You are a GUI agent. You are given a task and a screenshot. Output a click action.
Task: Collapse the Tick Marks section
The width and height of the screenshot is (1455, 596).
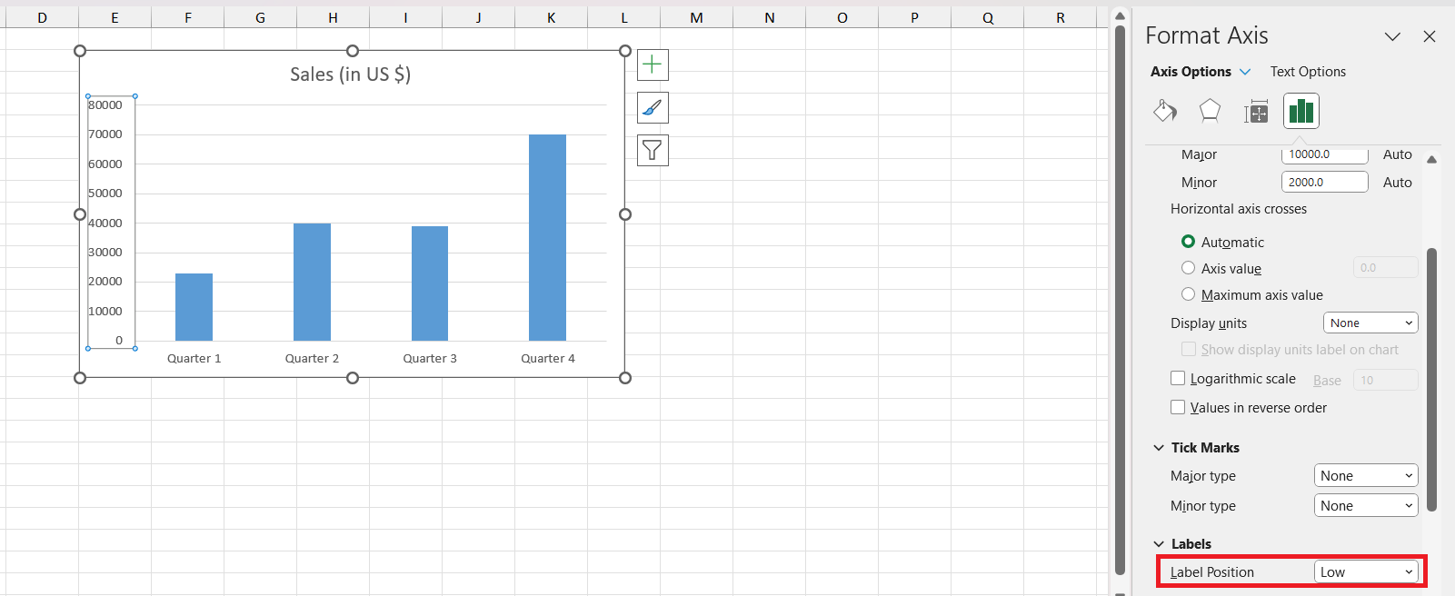pos(1159,448)
